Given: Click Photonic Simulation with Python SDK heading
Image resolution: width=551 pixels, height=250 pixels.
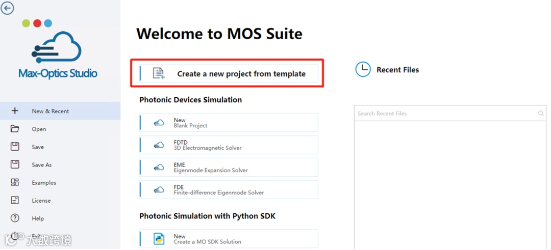Looking at the screenshot, I should 207,216.
